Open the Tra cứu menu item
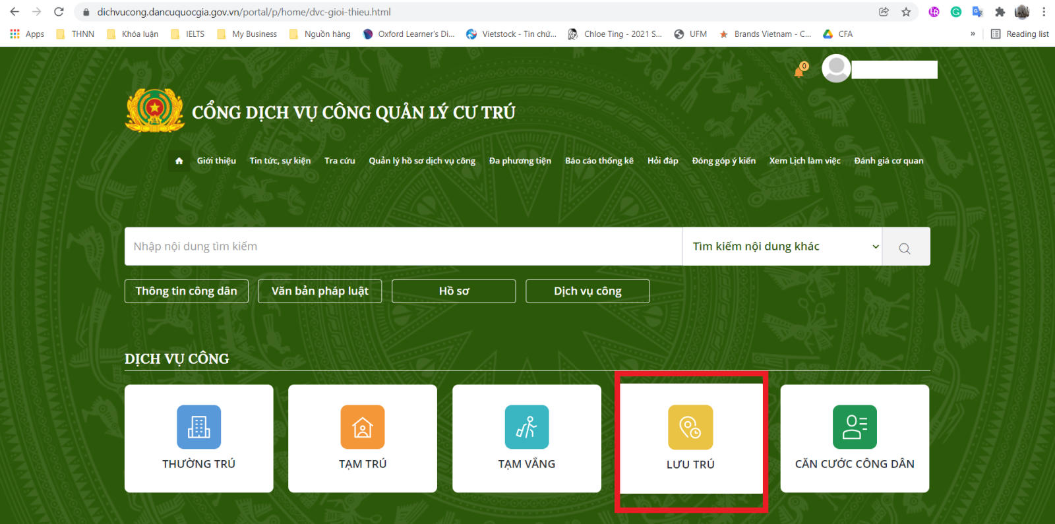 coord(340,161)
